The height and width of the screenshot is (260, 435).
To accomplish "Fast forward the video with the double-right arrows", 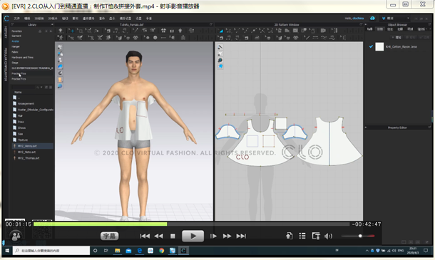I will [227, 236].
